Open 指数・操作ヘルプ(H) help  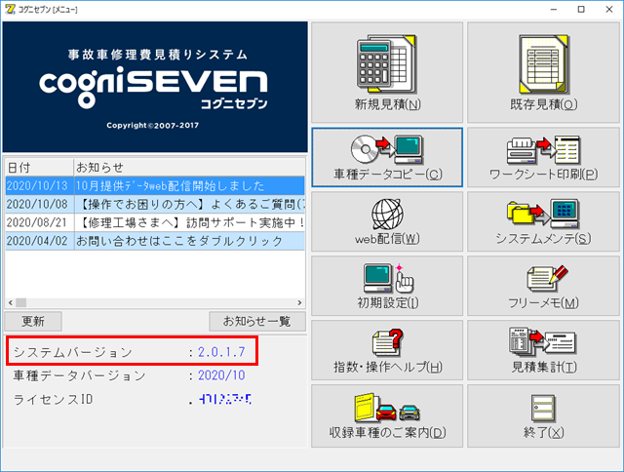click(x=387, y=350)
